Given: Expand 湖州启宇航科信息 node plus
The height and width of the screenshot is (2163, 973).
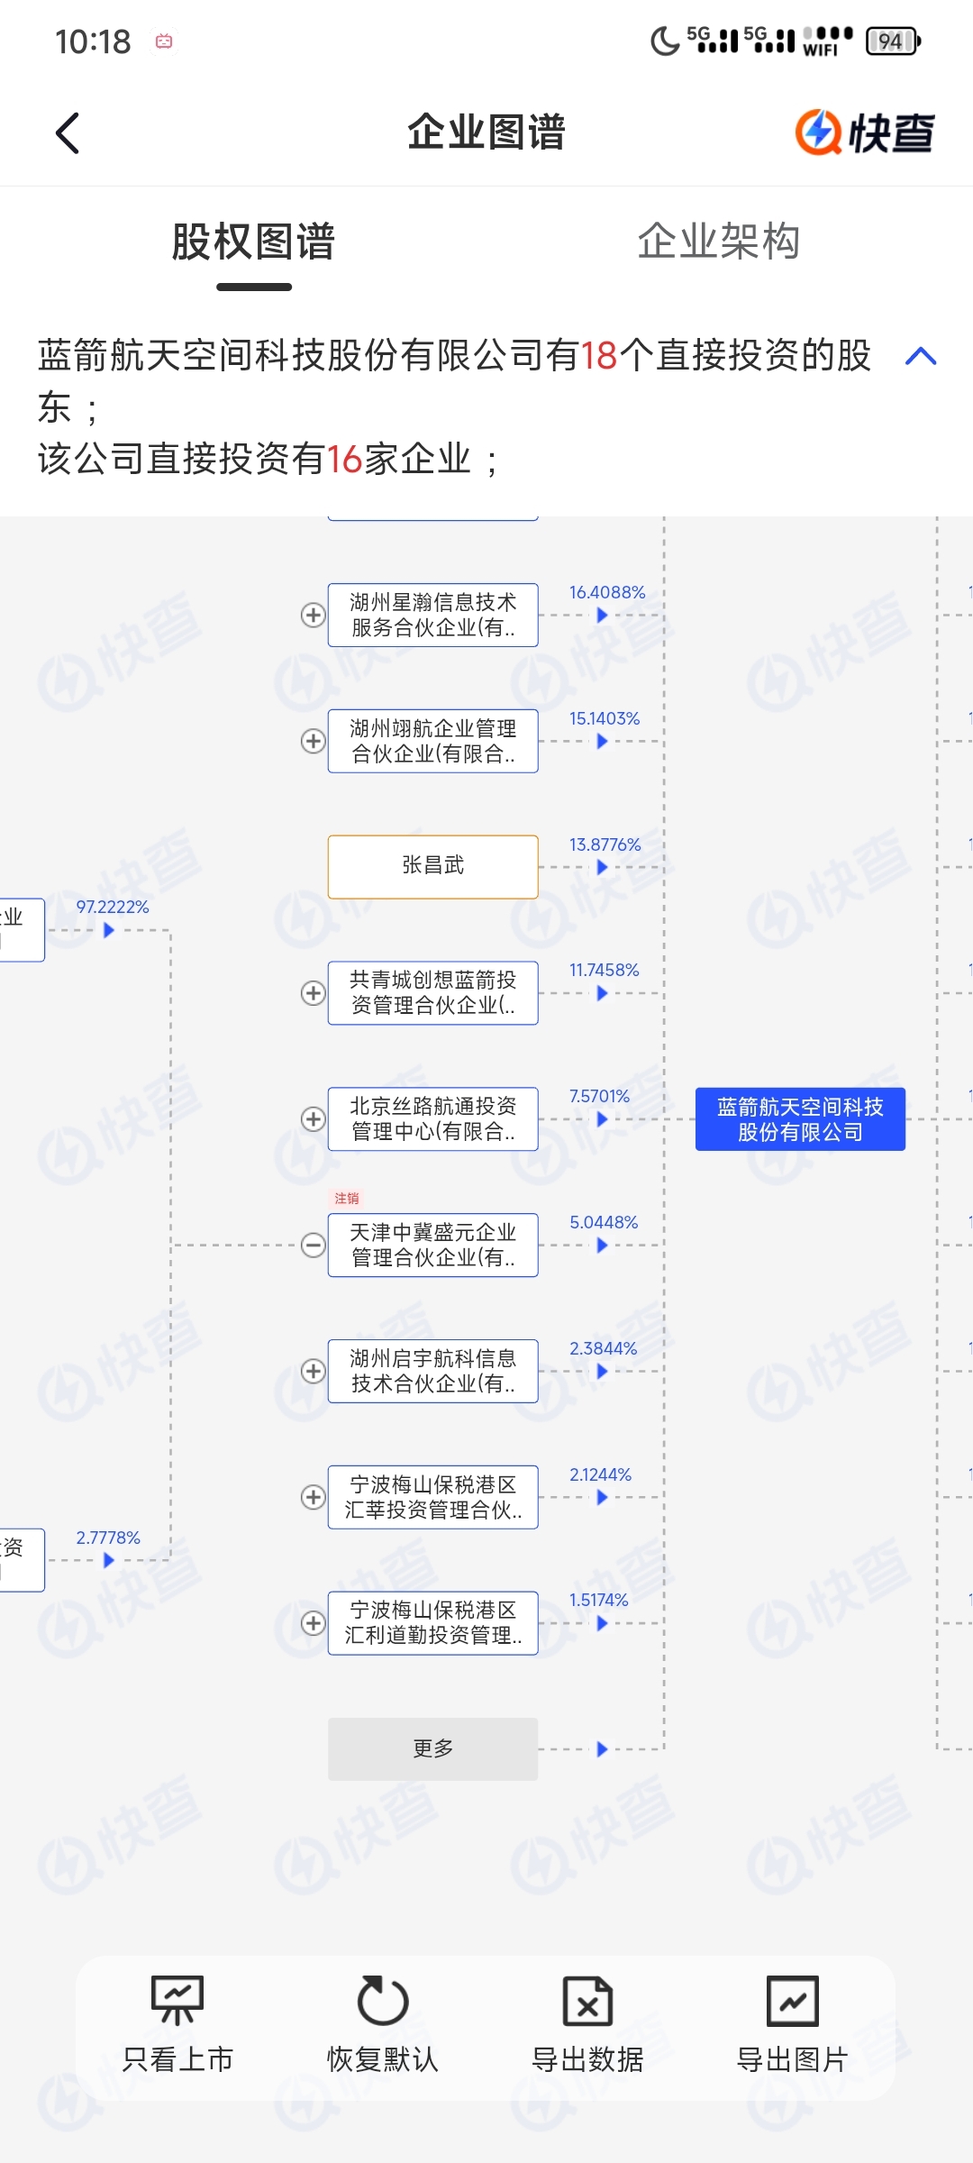Looking at the screenshot, I should point(313,1371).
